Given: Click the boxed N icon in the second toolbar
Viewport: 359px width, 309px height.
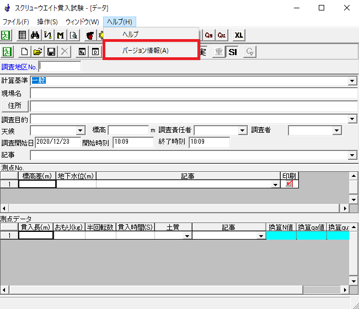Looking at the screenshot, I should tap(82, 52).
